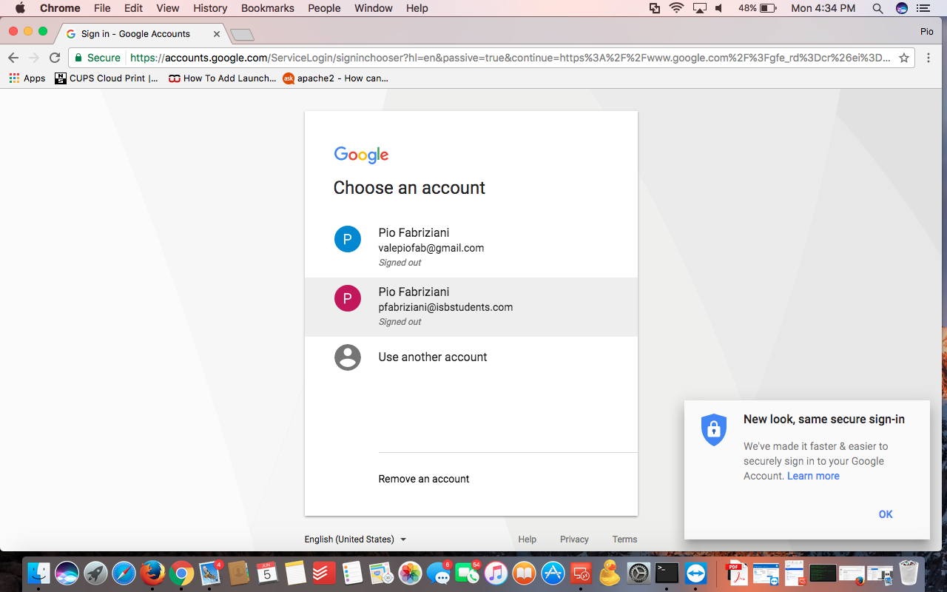947x592 pixels.
Task: Open Terminal from the dock
Action: pyautogui.click(x=667, y=573)
